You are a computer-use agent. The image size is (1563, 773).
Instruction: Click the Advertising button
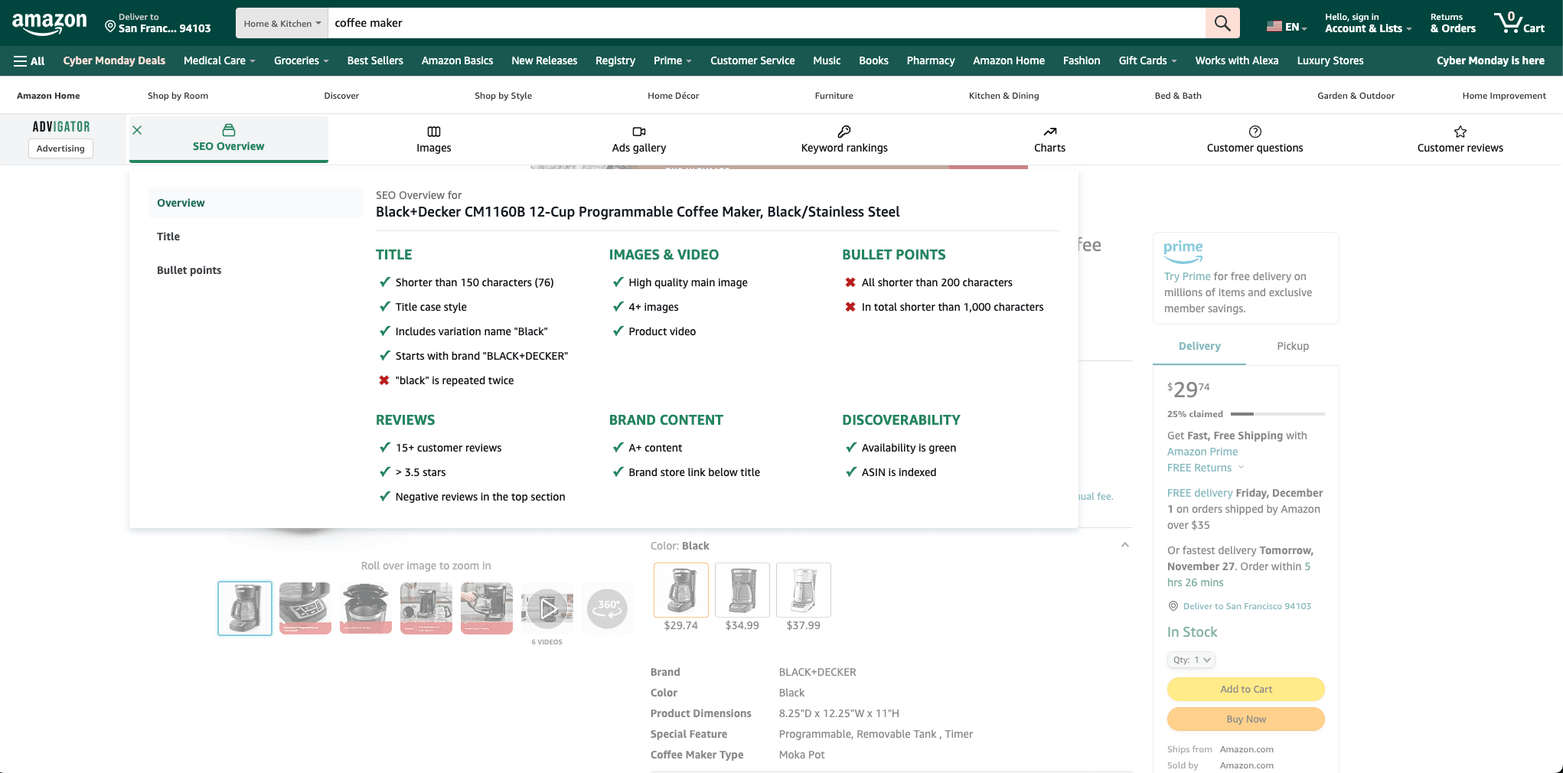(60, 148)
